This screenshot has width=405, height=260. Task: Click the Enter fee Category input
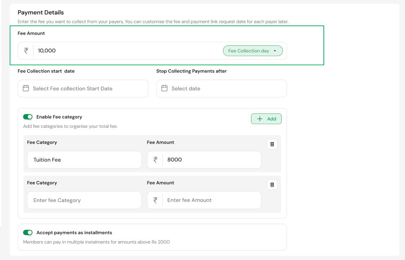click(84, 200)
